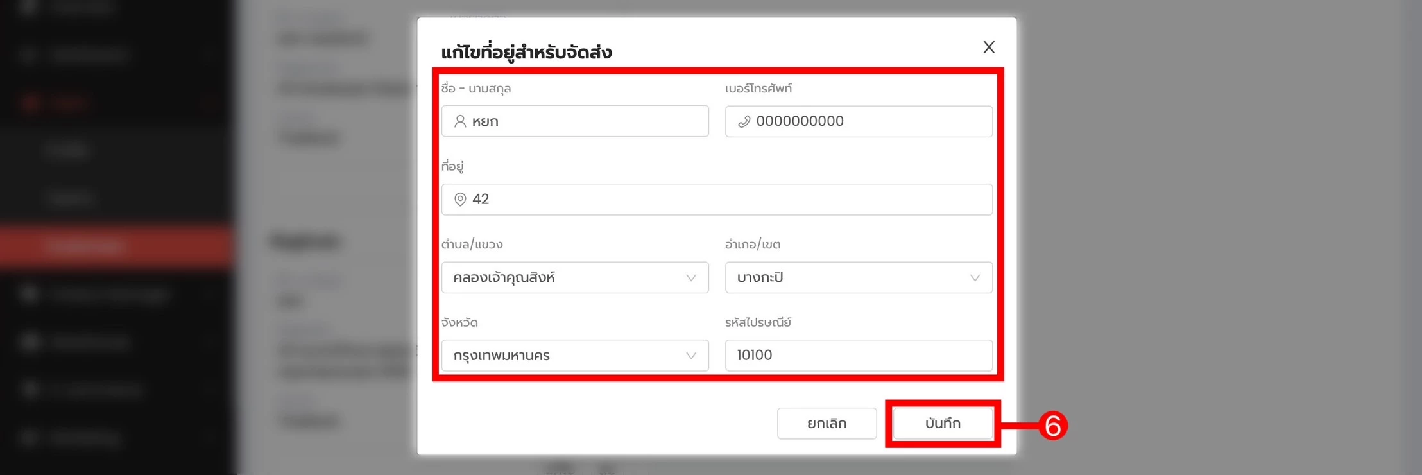Select the highlighted red sidebar menu item
1422x475 pixels.
pyautogui.click(x=117, y=246)
